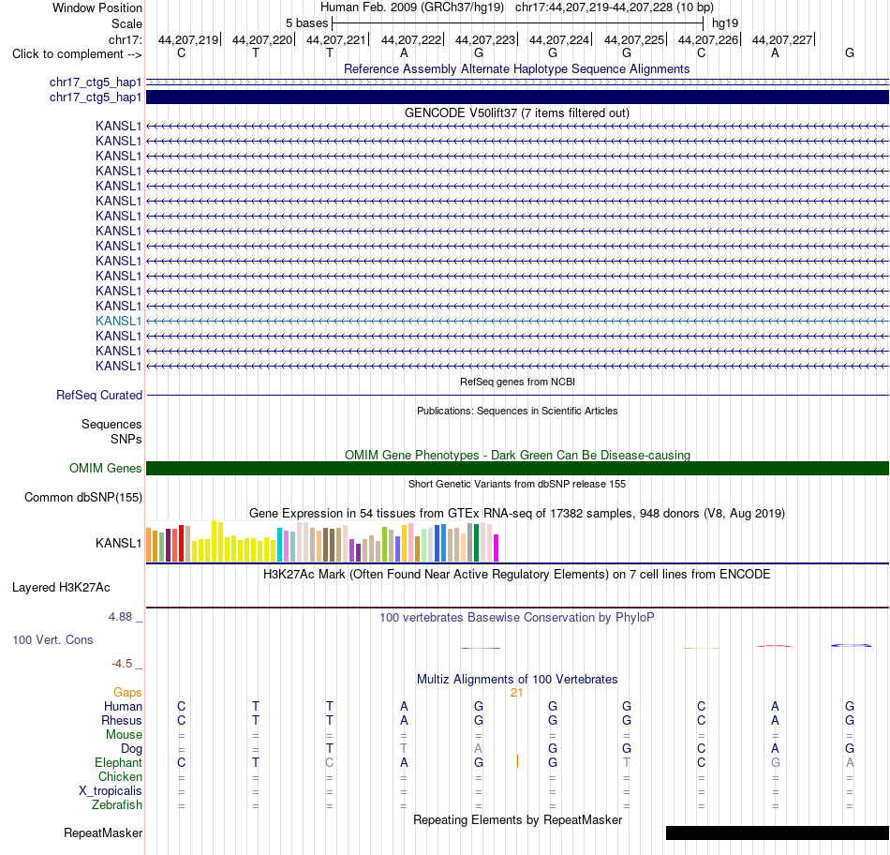Screen dimensions: 890x855
Task: Click the OMIM Genes track label
Action: click(x=105, y=468)
